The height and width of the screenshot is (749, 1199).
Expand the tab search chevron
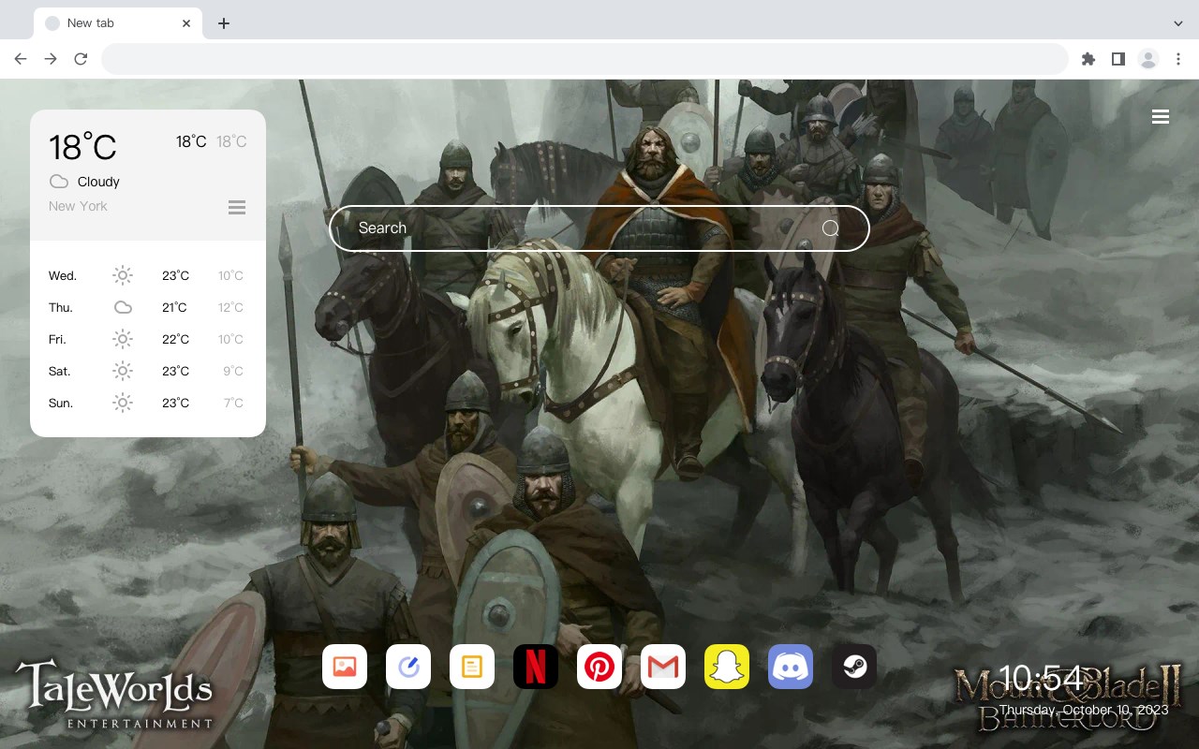click(1178, 23)
